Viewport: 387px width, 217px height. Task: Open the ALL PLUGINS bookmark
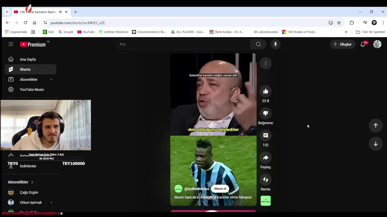click(188, 32)
